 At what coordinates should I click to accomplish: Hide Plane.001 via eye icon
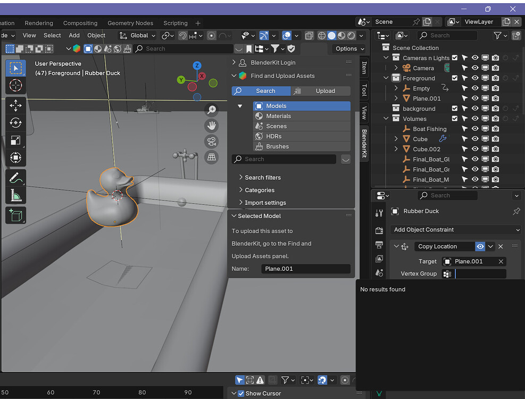tap(475, 98)
